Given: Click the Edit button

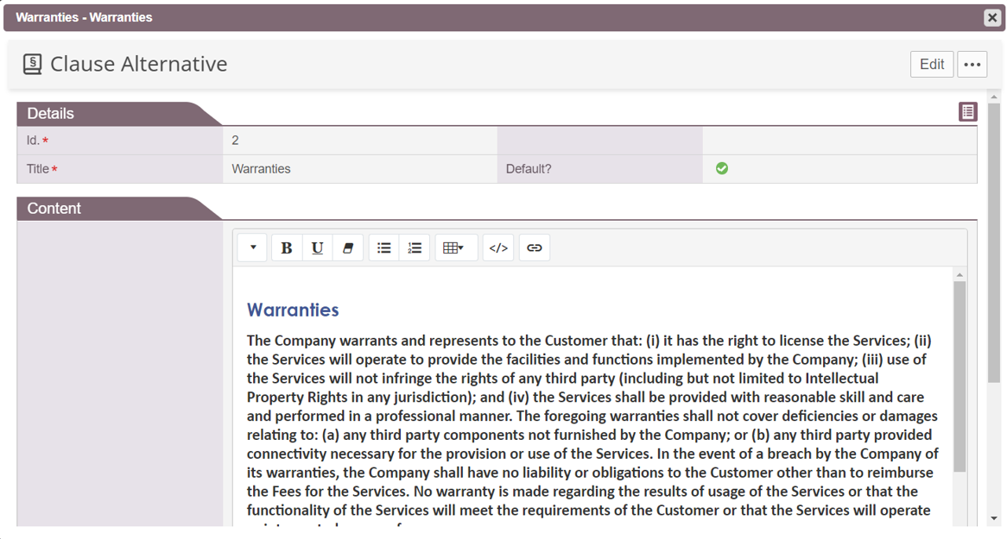Looking at the screenshot, I should pyautogui.click(x=932, y=64).
